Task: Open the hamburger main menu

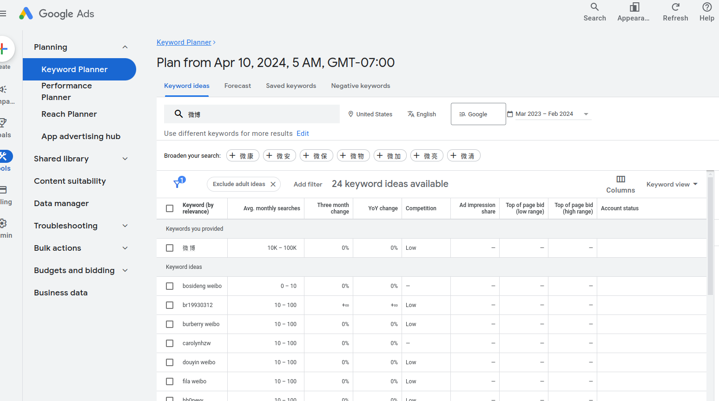Action: pos(3,14)
